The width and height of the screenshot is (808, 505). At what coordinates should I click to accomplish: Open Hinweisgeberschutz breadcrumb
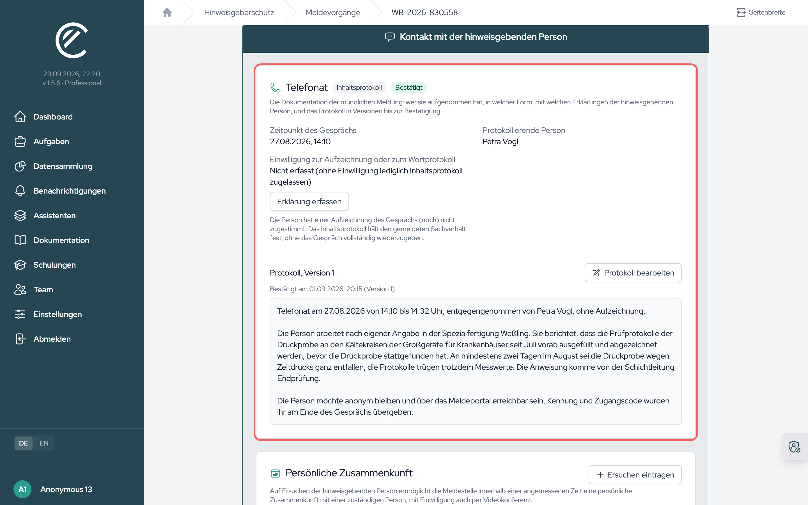tap(239, 12)
